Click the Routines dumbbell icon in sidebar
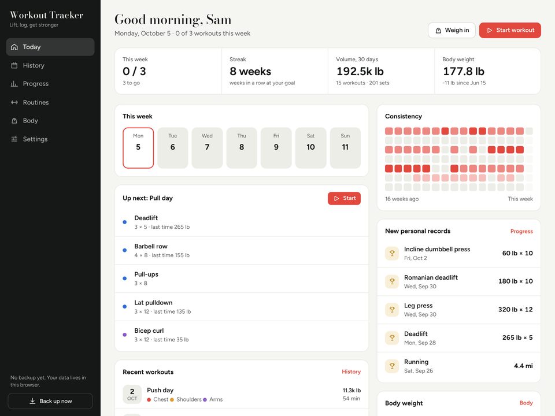555x416 pixels. pos(14,102)
